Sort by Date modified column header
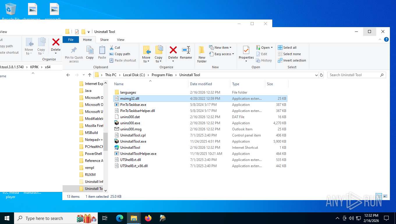This screenshot has height=224, width=396. [x=209, y=84]
